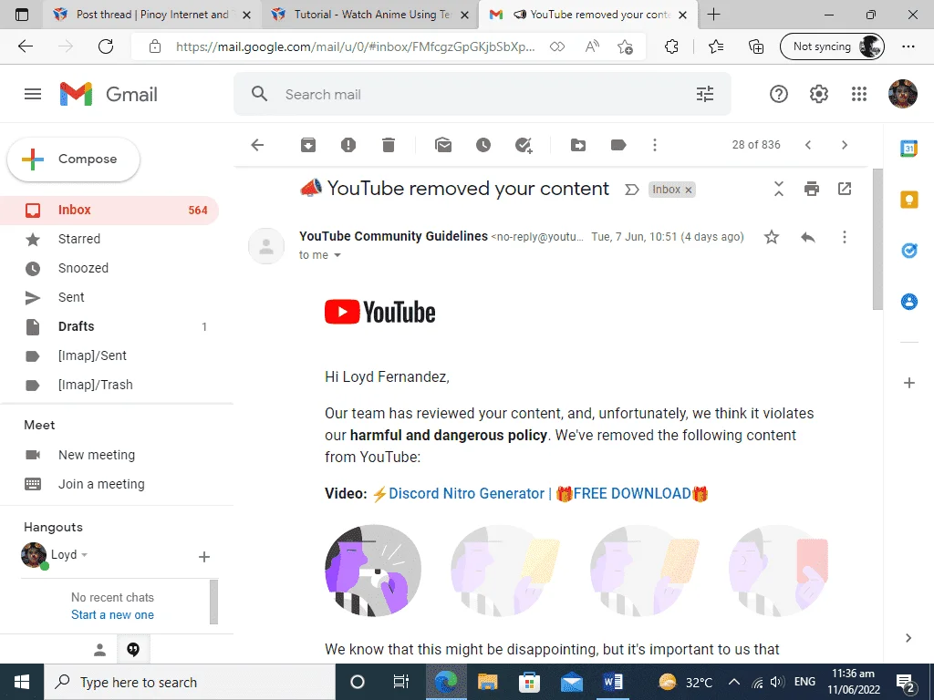Open the Inbox folder
The height and width of the screenshot is (700, 934).
[x=109, y=210]
